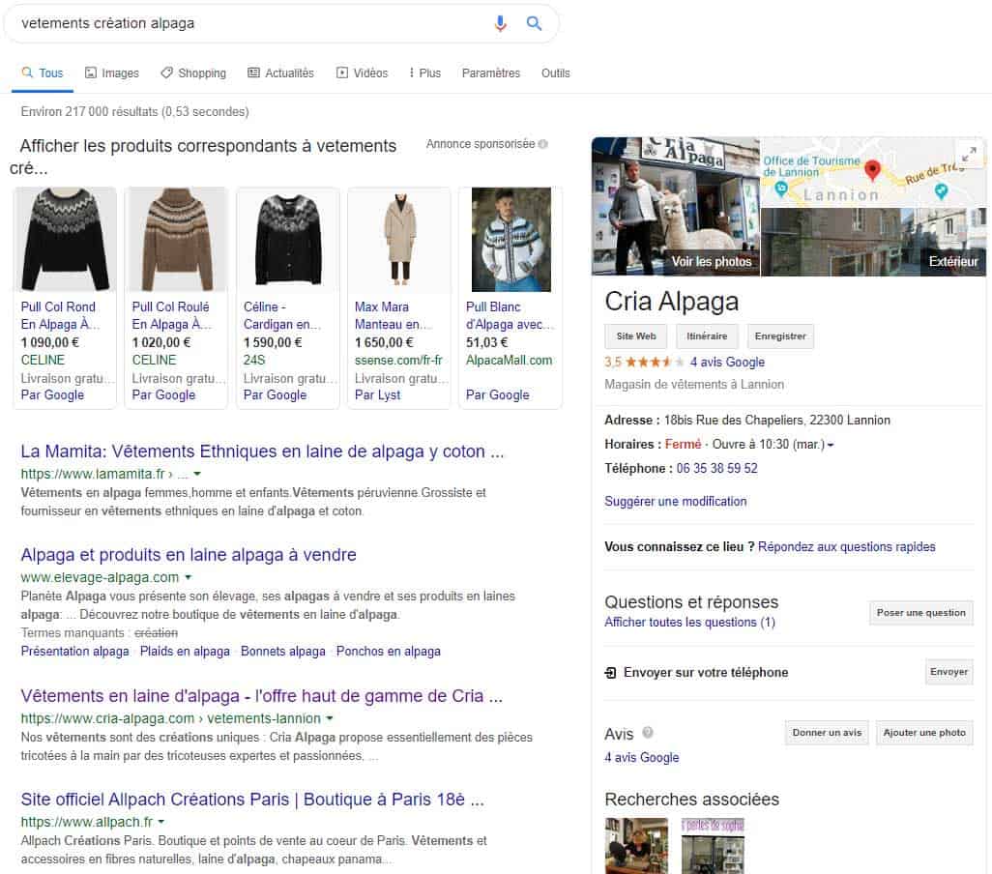Click the sponsored ad info icon
The image size is (992, 874).
[542, 144]
